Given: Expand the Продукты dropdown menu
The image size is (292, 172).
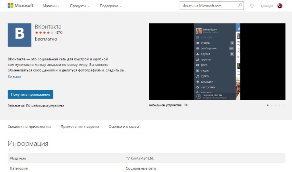Looking at the screenshot, I should (x=79, y=6).
